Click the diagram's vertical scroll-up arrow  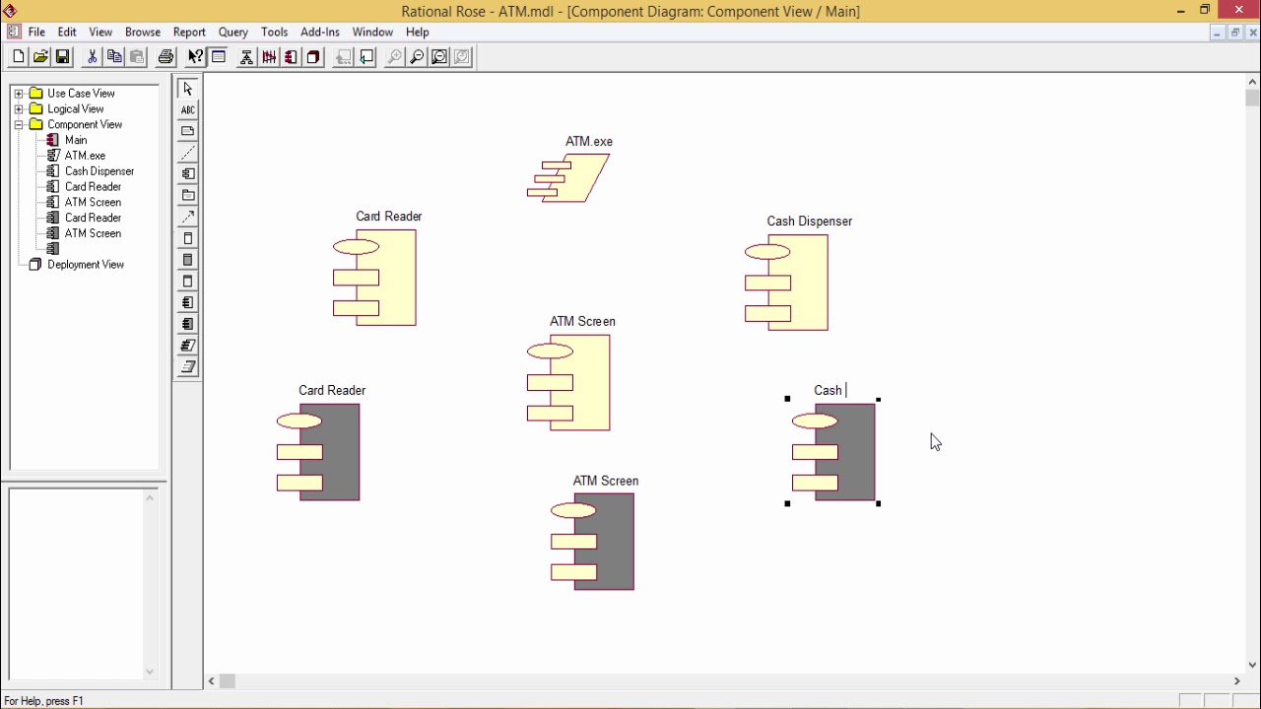[1252, 83]
